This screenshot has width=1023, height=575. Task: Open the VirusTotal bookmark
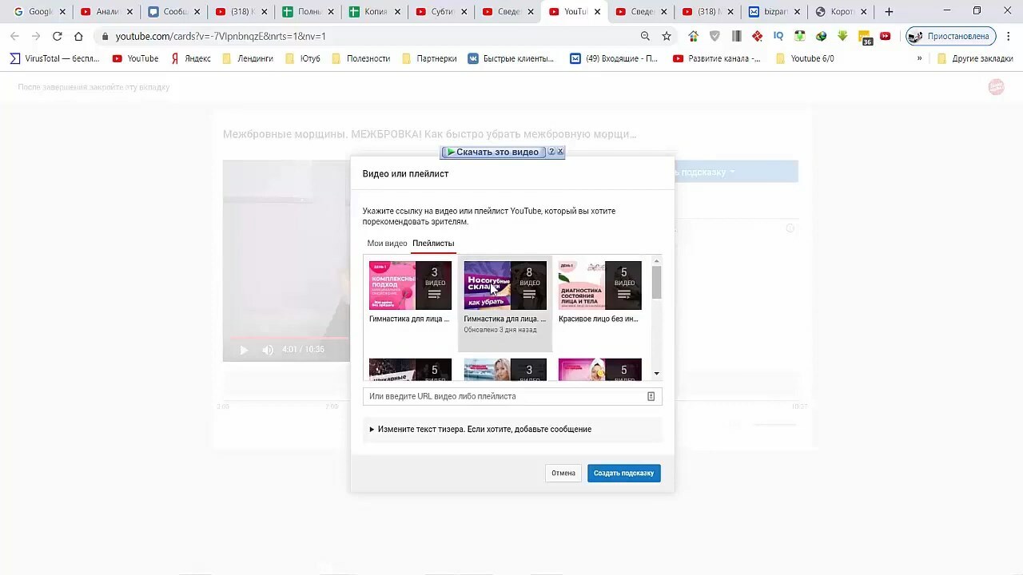pyautogui.click(x=54, y=58)
